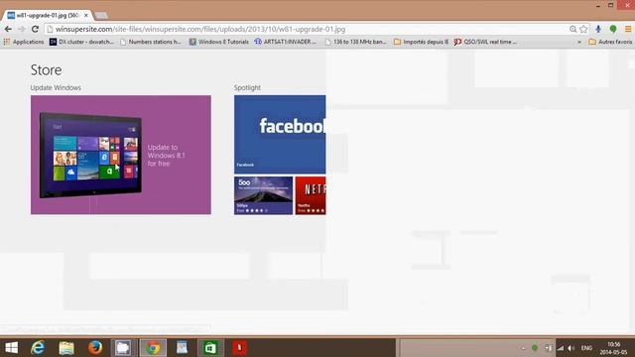Open the Windows 8 Tutorials bookmark

pos(218,42)
